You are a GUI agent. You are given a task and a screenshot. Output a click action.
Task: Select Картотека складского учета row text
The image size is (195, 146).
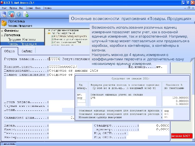click(70, 36)
